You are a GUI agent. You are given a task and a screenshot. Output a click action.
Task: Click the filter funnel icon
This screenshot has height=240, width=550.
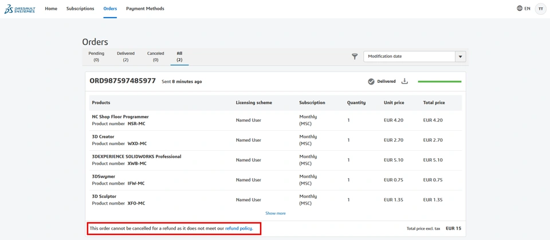[355, 56]
